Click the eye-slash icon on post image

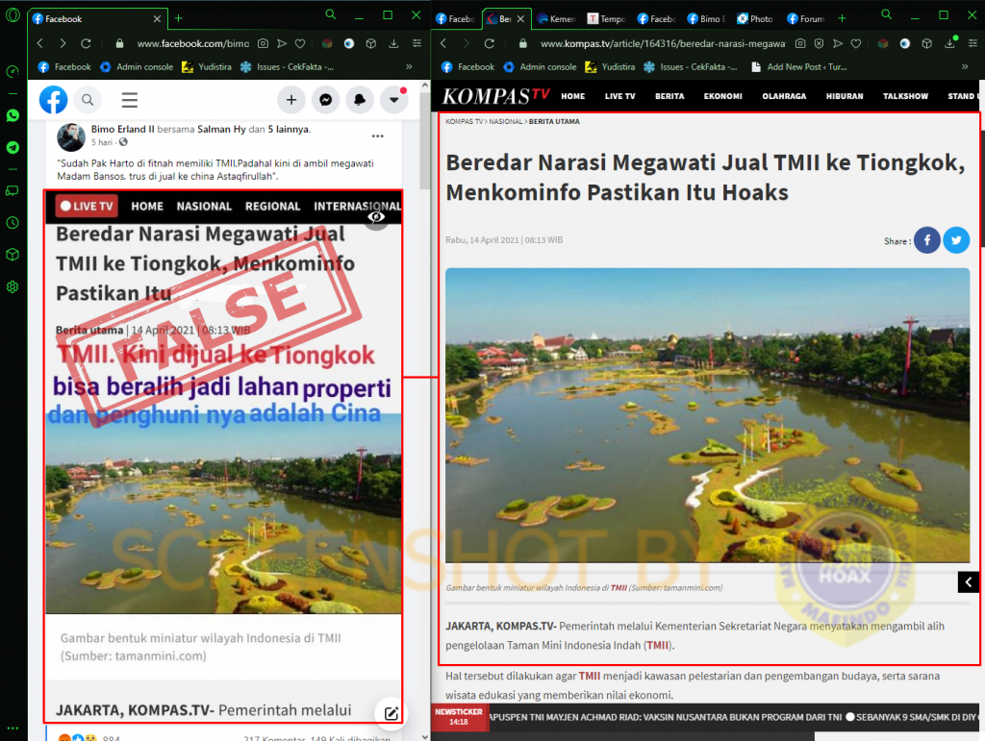[x=376, y=217]
